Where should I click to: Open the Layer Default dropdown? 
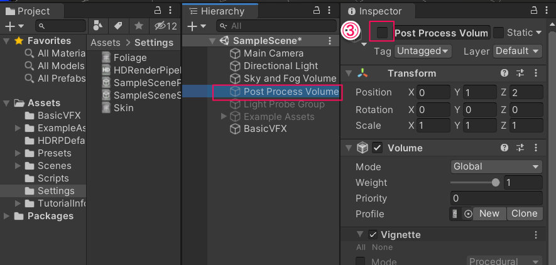517,51
